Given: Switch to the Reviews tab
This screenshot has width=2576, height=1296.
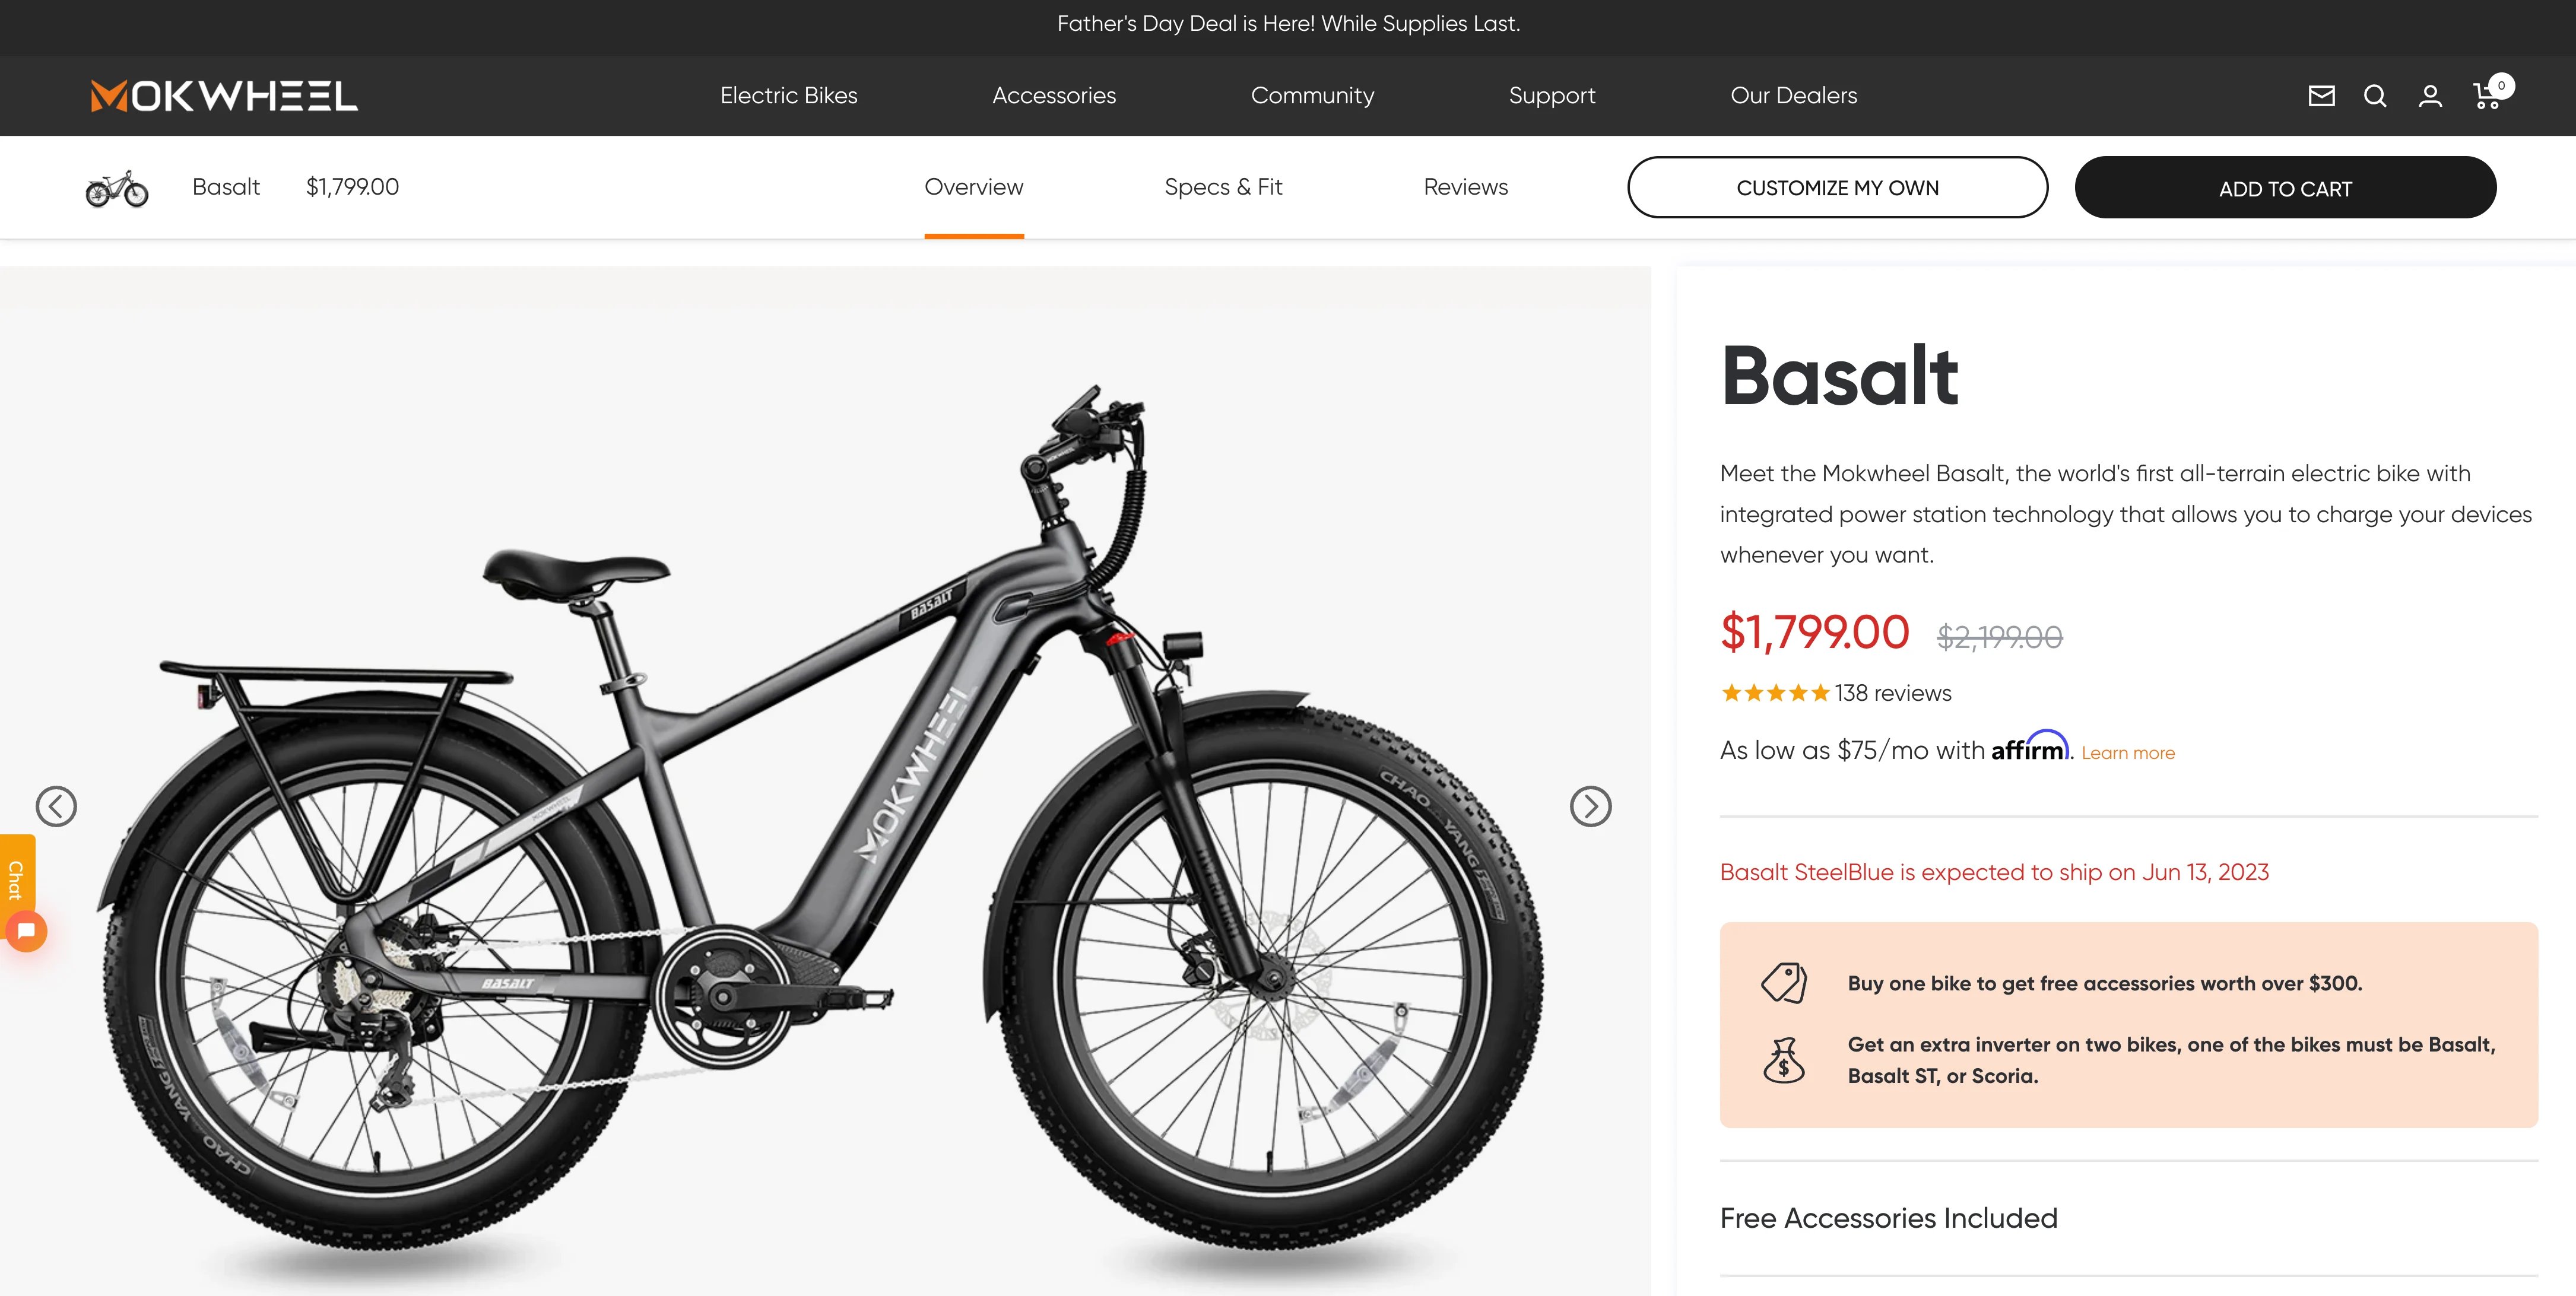Looking at the screenshot, I should pos(1465,187).
